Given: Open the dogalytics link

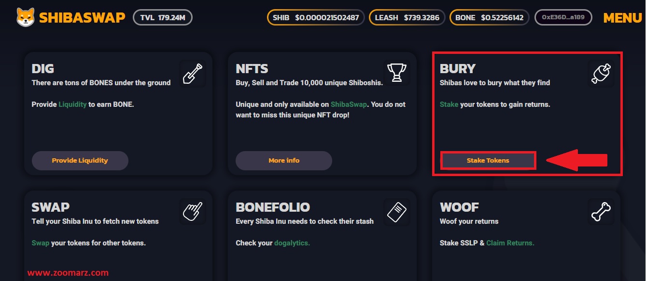Looking at the screenshot, I should (292, 243).
